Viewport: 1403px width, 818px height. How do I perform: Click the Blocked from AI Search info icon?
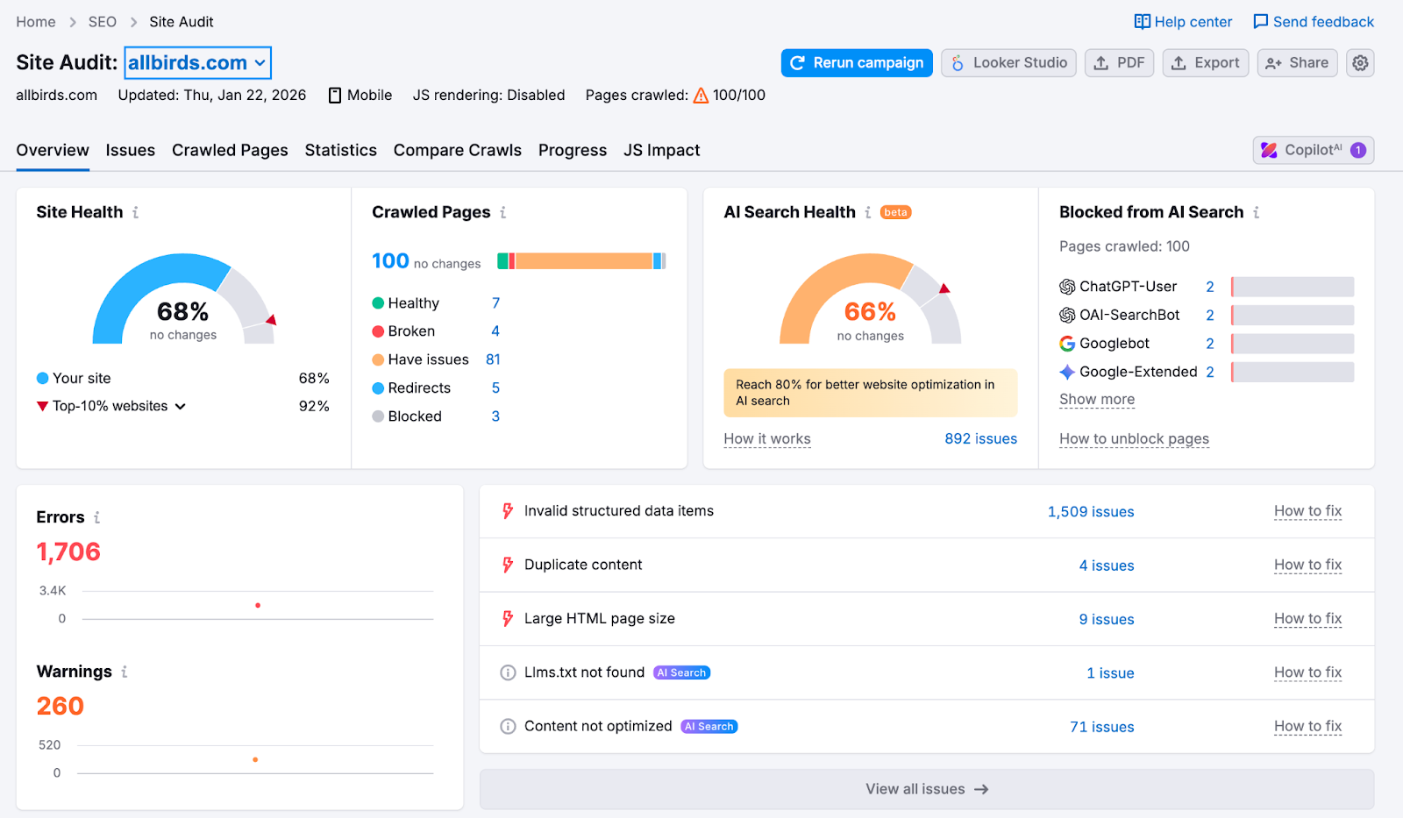(x=1256, y=212)
